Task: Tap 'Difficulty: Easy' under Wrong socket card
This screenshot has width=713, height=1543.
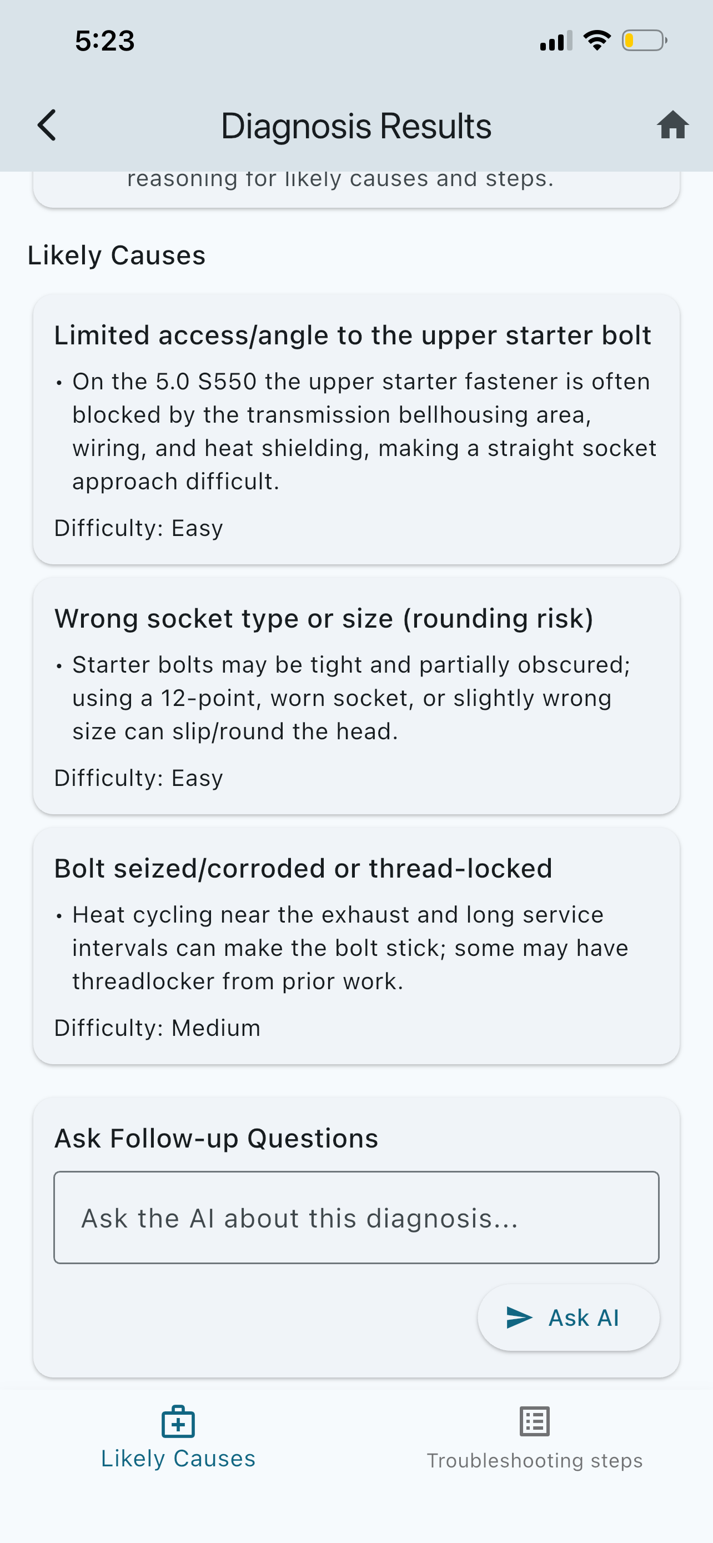Action: pyautogui.click(x=138, y=777)
